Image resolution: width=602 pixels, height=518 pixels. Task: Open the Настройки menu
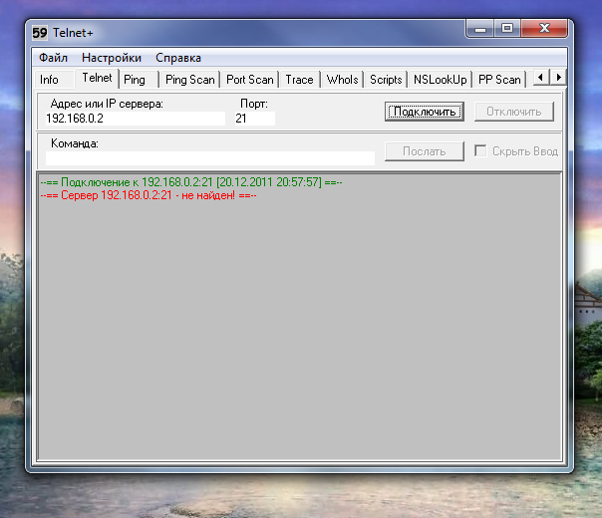coord(112,58)
